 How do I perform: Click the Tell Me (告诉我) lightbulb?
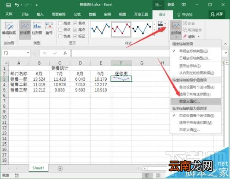pyautogui.click(x=179, y=15)
